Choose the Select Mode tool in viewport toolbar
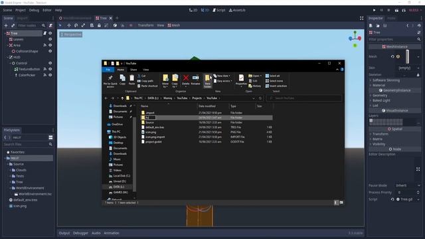The image size is (425, 239). pyautogui.click(x=60, y=25)
